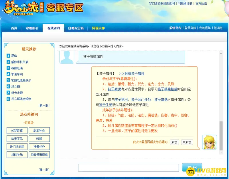Click the 梦幻西游 xyq.163.com logo
229x179 pixels.
tap(23, 8)
